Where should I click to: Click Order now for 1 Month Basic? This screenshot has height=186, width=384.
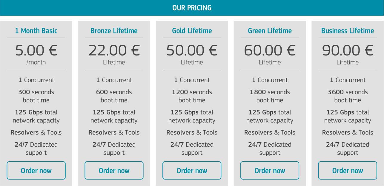coord(36,170)
